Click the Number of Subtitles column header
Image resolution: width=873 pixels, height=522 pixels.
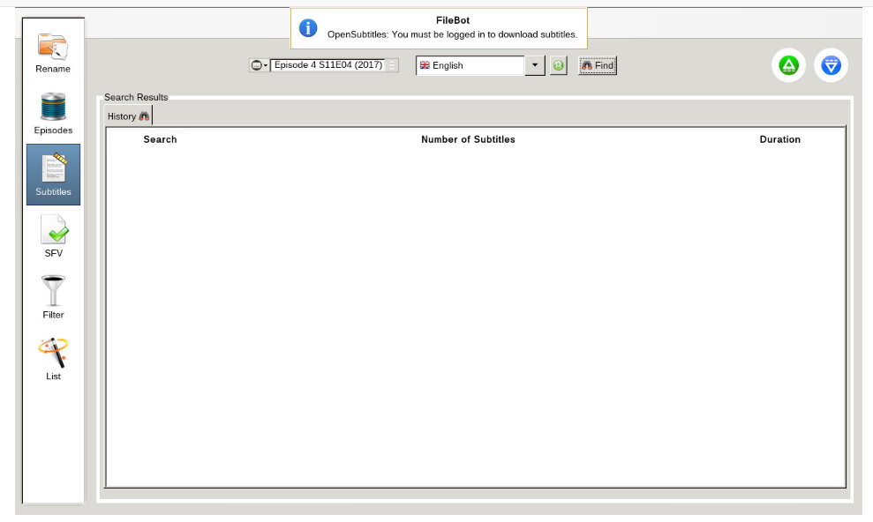(468, 139)
